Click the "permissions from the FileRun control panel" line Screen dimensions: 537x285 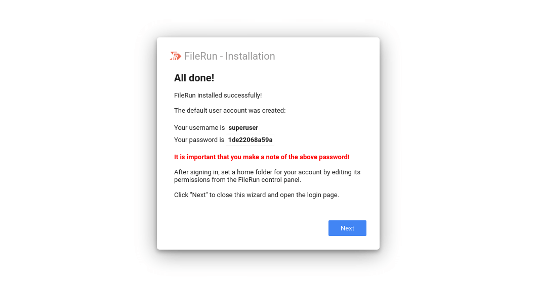[237, 180]
